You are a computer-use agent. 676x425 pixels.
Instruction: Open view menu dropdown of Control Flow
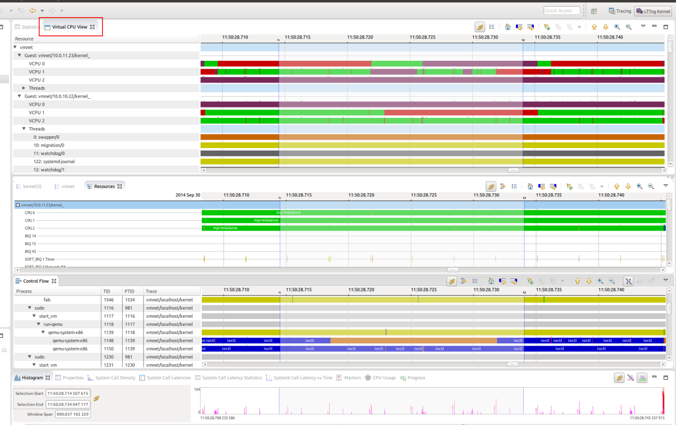666,281
